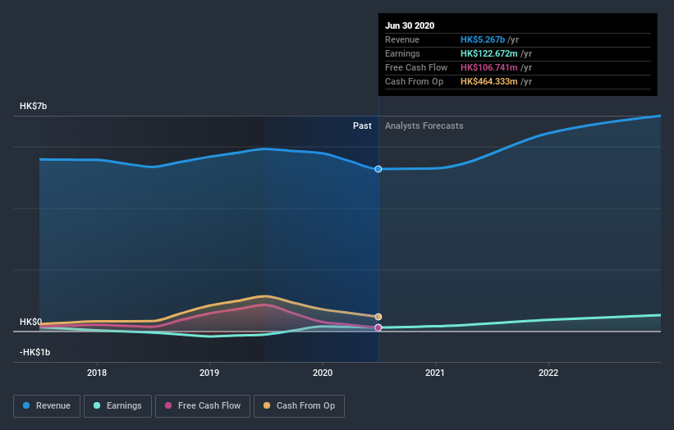Click the HK$5.267b revenue value
The width and height of the screenshot is (674, 430).
pos(483,39)
